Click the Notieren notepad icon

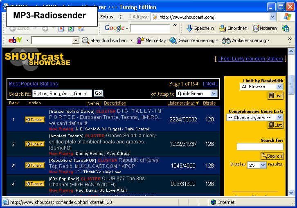(256, 28)
